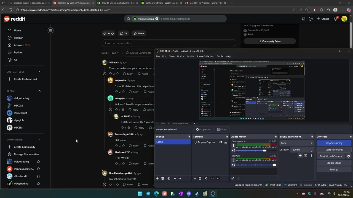
Task: Remove source with trash icon in Sources
Action: (200, 178)
